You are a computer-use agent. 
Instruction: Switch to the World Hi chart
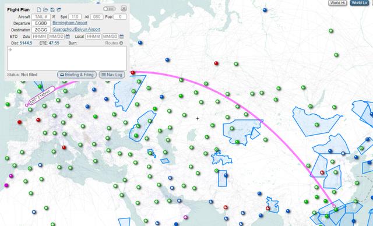337,3
